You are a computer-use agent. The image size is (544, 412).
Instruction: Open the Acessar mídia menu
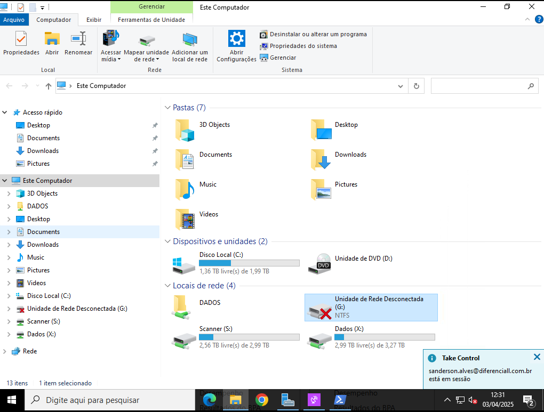[x=111, y=46]
